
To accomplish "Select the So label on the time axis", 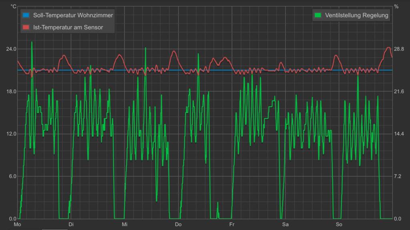I will [339, 224].
